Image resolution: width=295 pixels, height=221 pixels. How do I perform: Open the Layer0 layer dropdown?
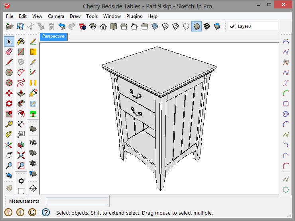253,27
